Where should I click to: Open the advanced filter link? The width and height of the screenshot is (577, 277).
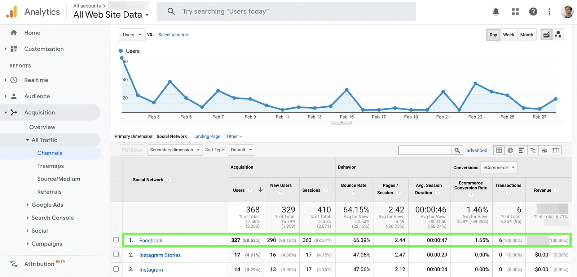pos(477,151)
